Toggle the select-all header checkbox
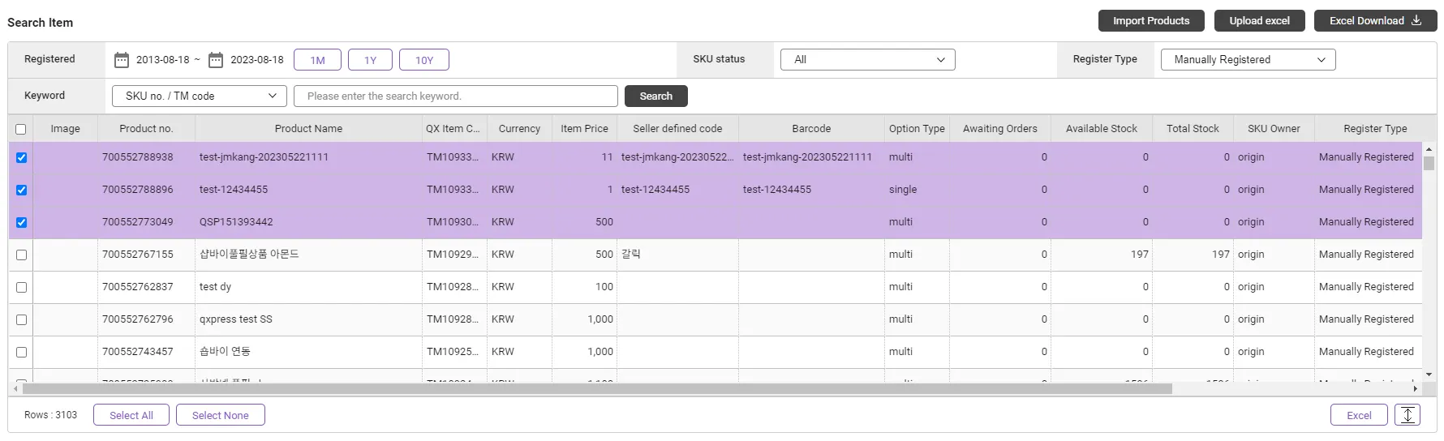 21,129
